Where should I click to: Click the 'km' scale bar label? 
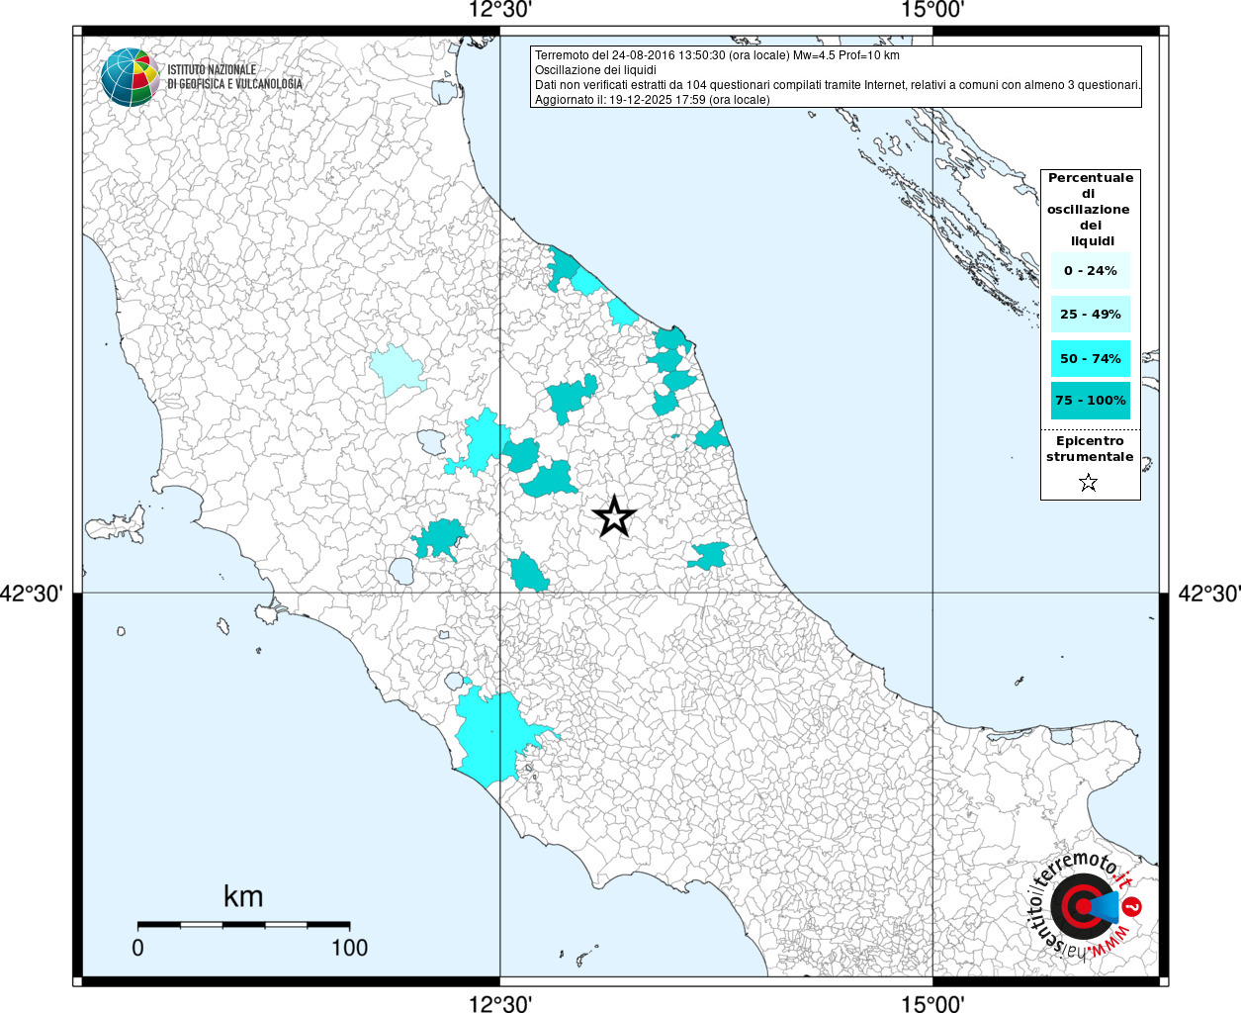243,896
